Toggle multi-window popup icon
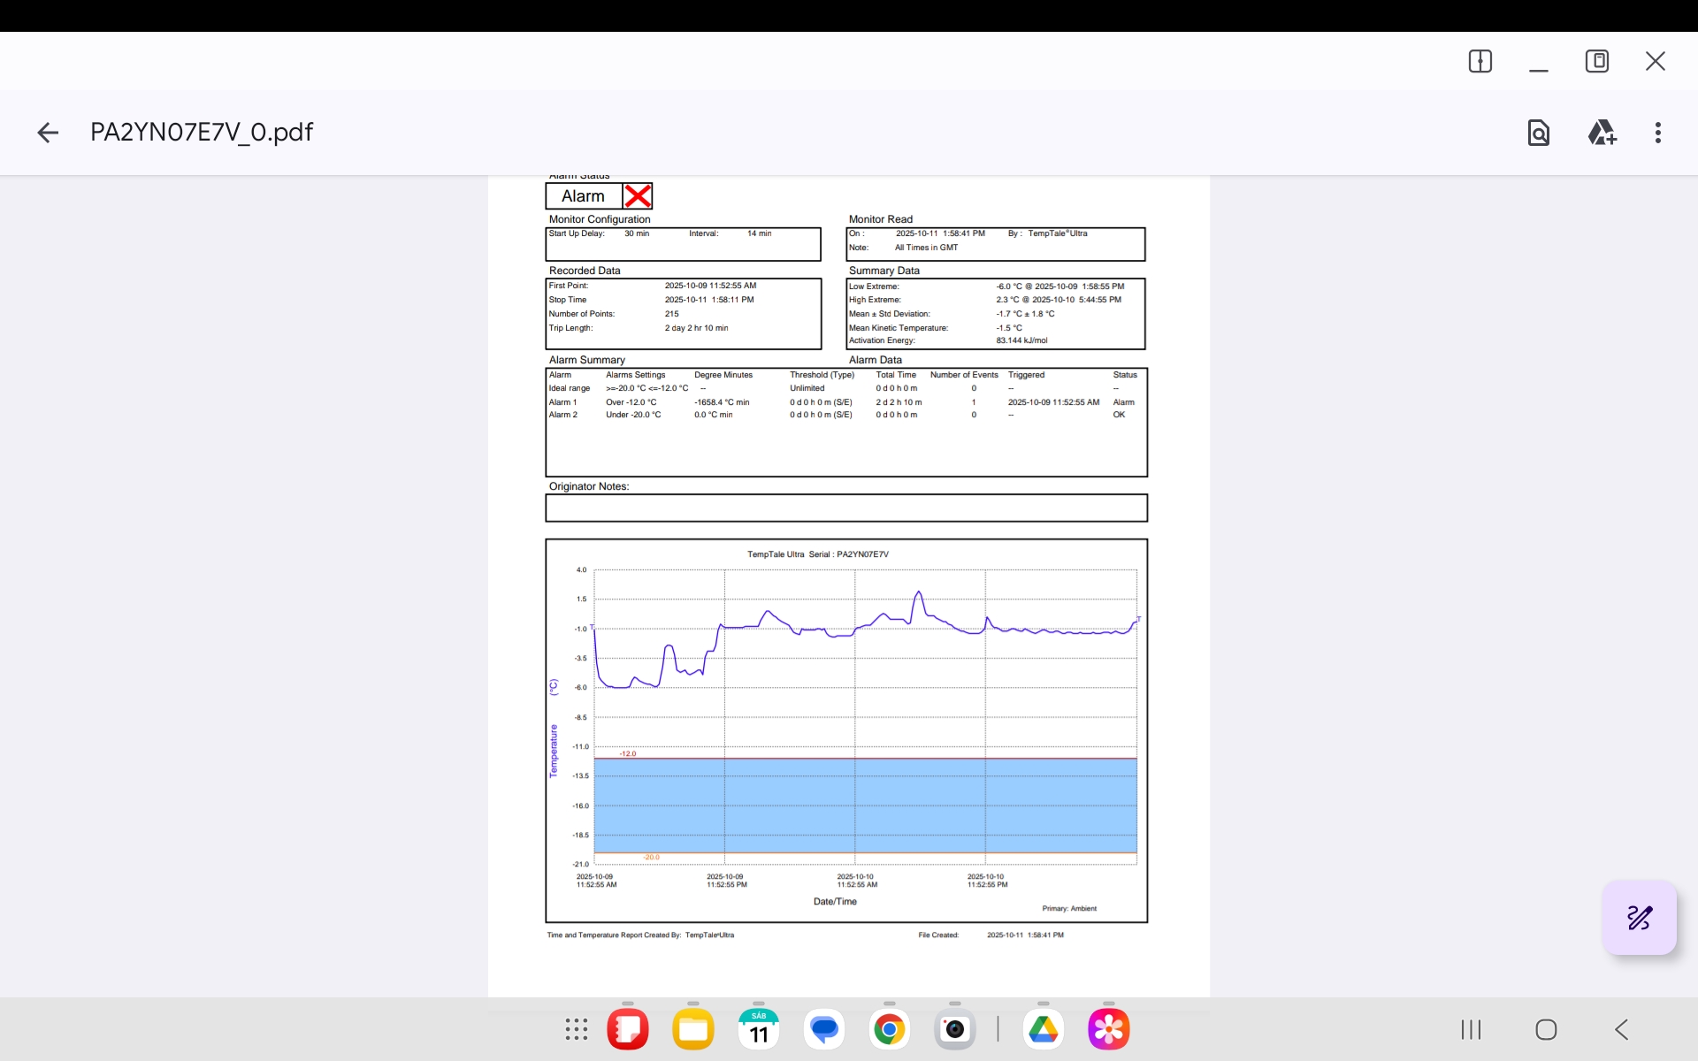This screenshot has width=1698, height=1061. 1596,61
